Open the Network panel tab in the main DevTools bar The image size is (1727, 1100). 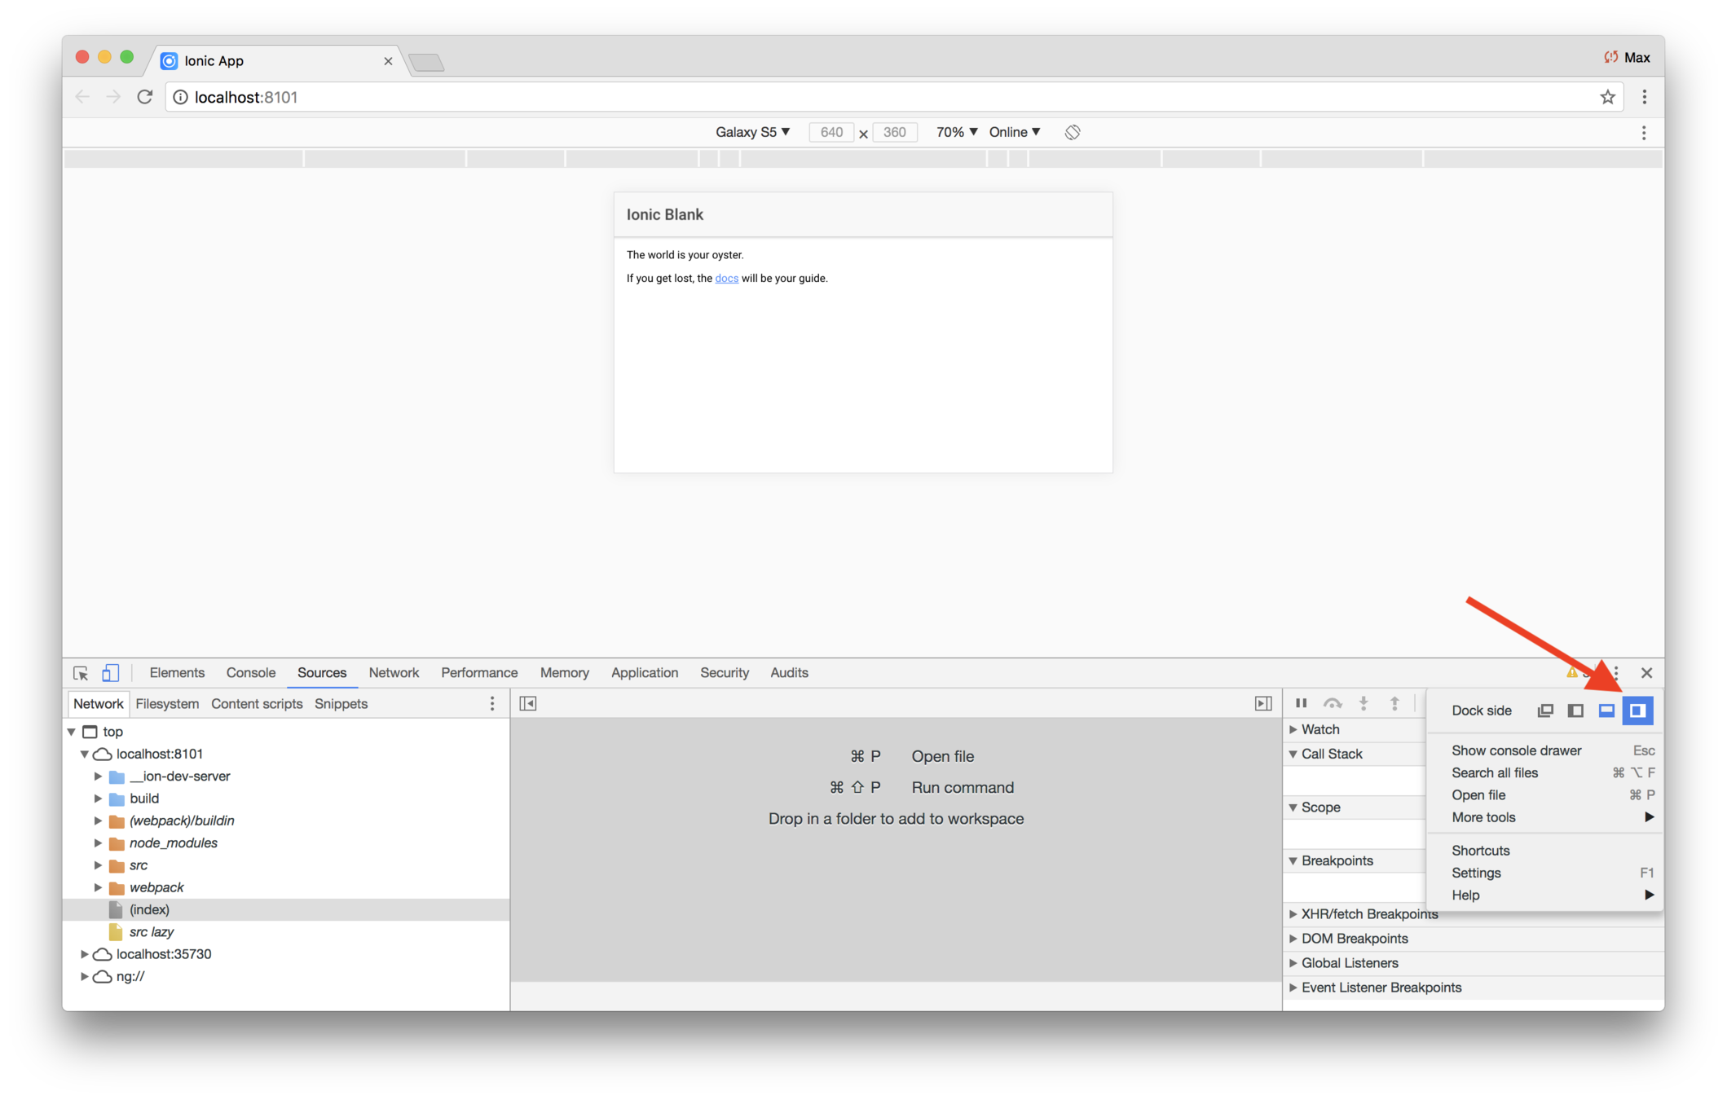click(x=394, y=673)
